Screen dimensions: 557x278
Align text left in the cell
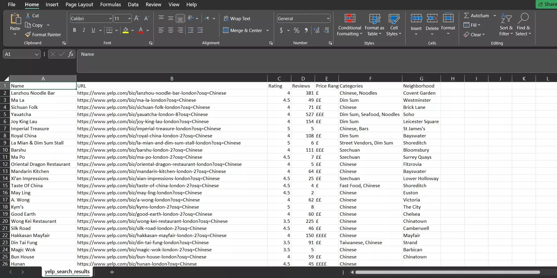tap(161, 30)
